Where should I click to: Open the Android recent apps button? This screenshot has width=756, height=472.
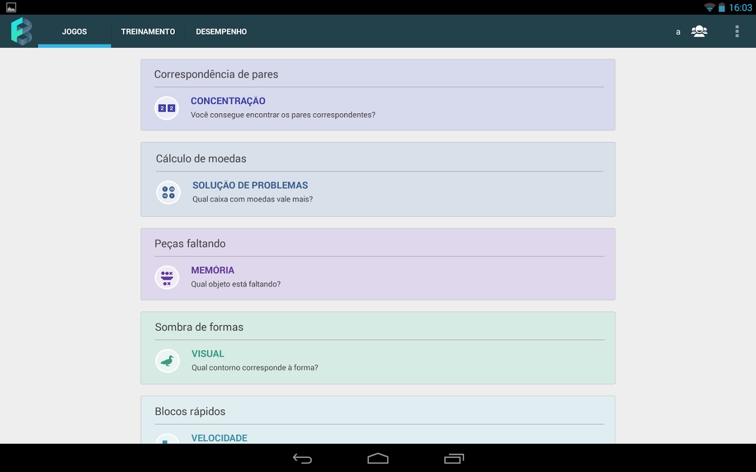coord(454,458)
